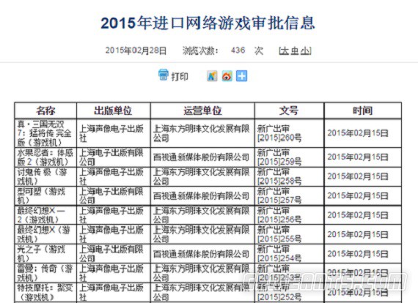Click the 光之子 game name cell

(x=45, y=253)
